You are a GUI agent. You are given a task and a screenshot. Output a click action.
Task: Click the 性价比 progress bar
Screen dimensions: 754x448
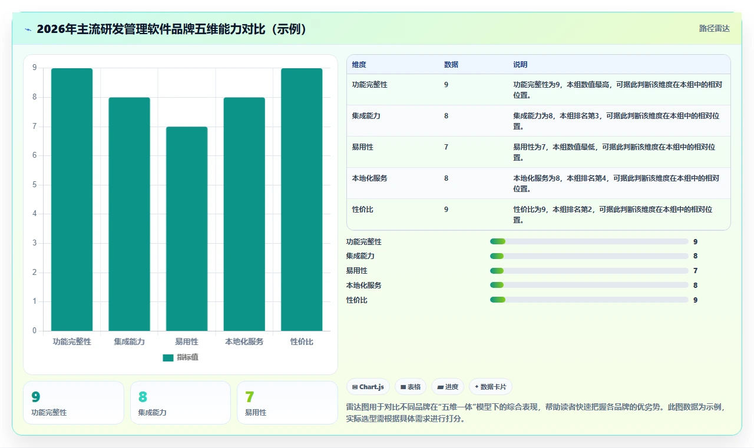coord(589,300)
